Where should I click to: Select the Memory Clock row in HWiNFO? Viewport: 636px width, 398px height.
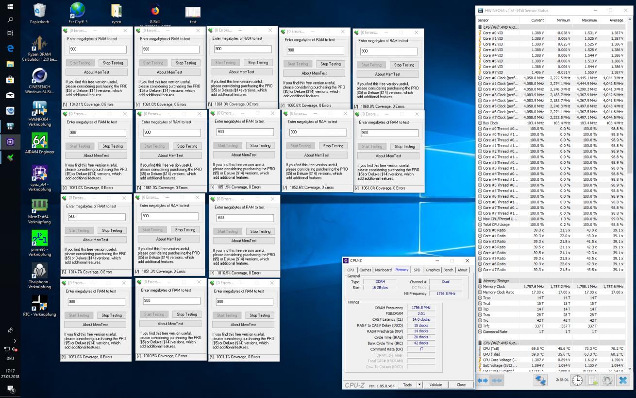point(551,287)
